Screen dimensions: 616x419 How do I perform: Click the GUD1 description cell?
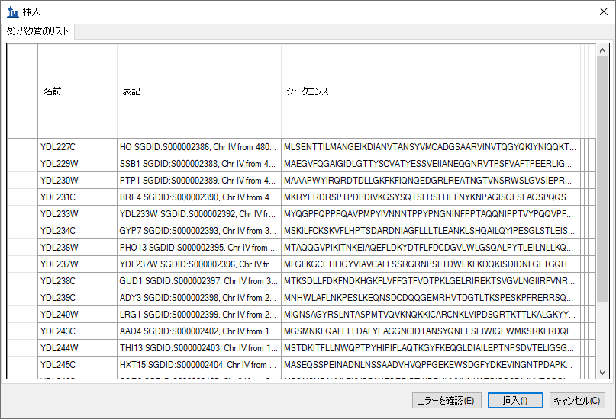pyautogui.click(x=198, y=281)
